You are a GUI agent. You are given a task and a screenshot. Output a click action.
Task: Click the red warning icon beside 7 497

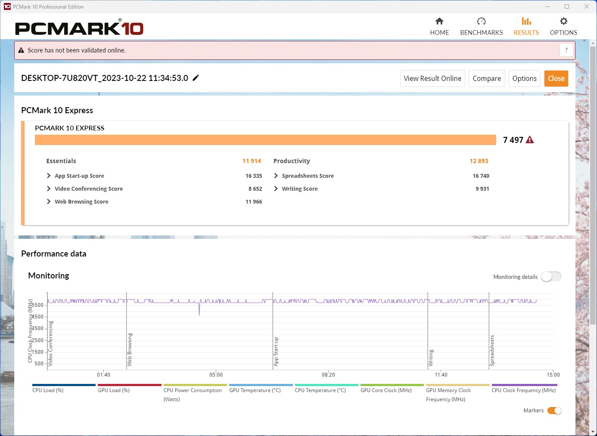point(530,140)
